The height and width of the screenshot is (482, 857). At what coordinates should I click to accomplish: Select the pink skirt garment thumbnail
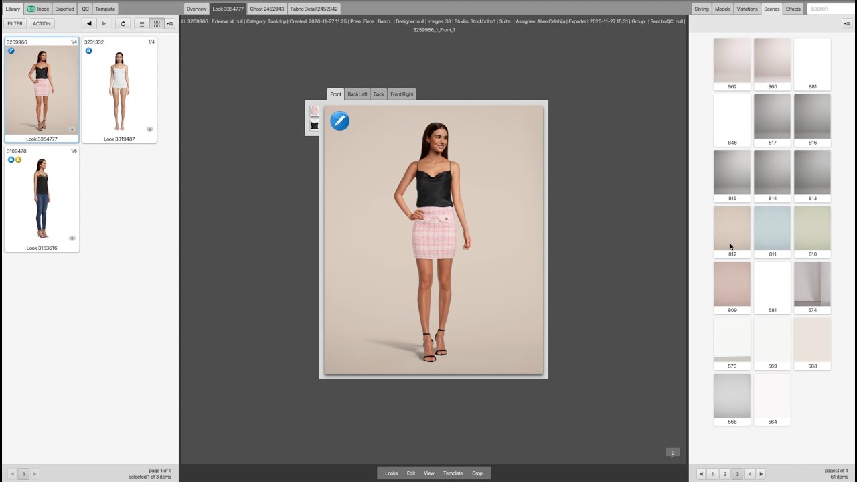tap(315, 111)
